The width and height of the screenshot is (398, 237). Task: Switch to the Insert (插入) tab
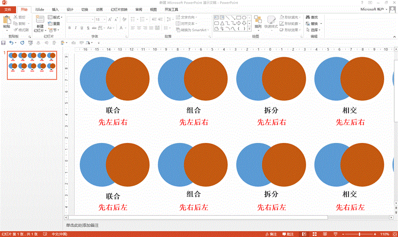coord(55,9)
